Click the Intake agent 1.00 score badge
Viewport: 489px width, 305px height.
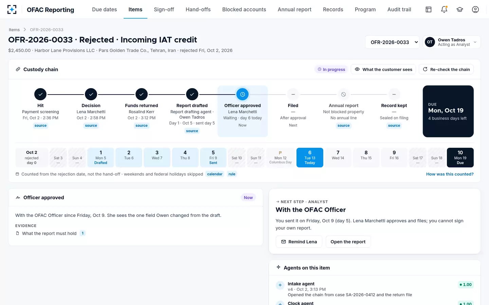pos(466,285)
